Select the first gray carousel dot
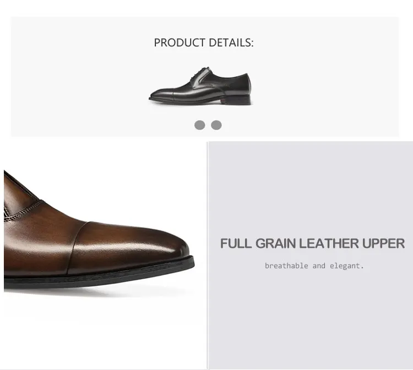 coord(200,125)
